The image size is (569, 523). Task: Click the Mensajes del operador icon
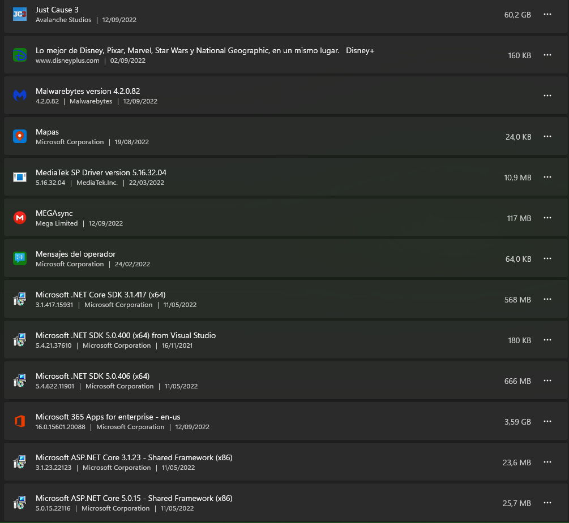click(x=20, y=258)
